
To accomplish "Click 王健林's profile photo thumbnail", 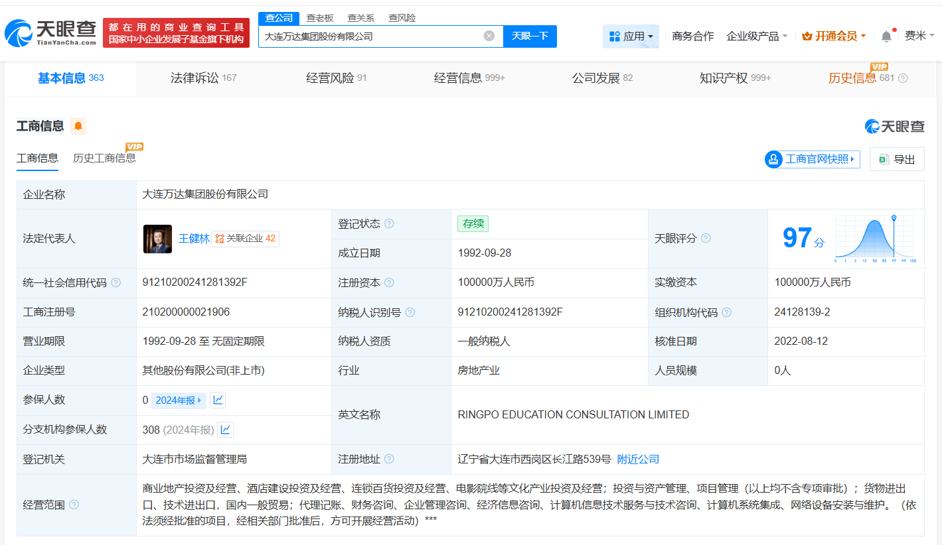I will point(157,239).
